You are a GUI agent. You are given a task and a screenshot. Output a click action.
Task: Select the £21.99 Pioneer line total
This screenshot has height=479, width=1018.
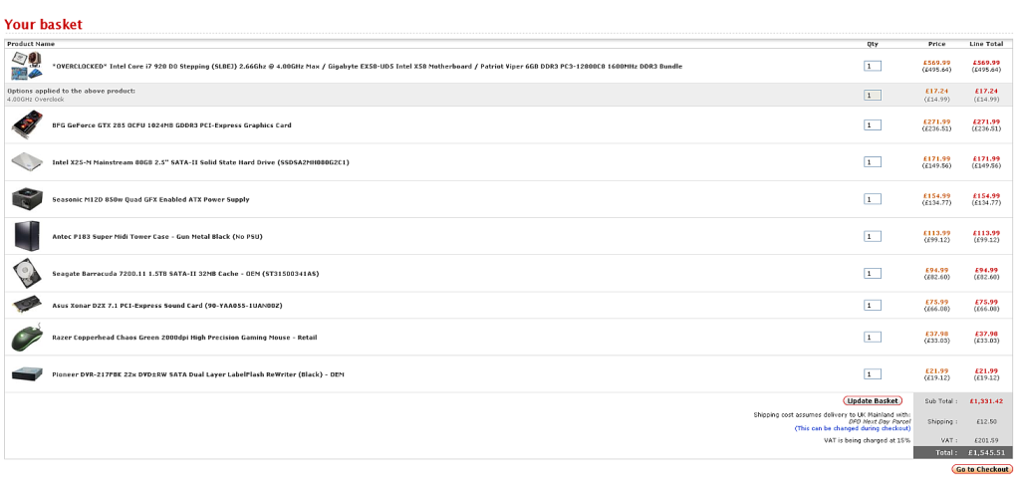pos(985,370)
